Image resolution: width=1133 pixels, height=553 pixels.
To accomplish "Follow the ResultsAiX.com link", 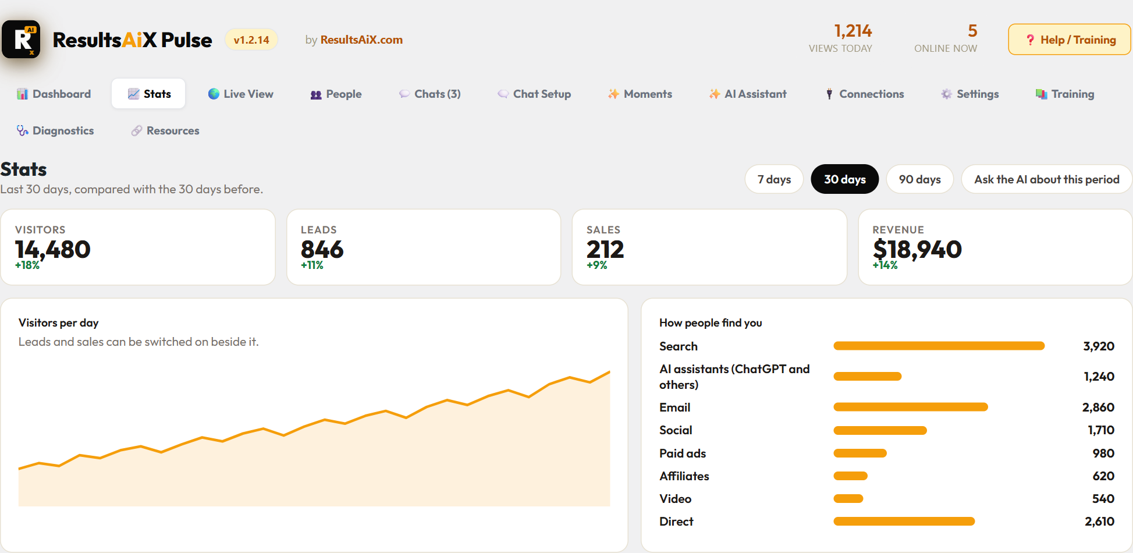I will click(x=361, y=40).
